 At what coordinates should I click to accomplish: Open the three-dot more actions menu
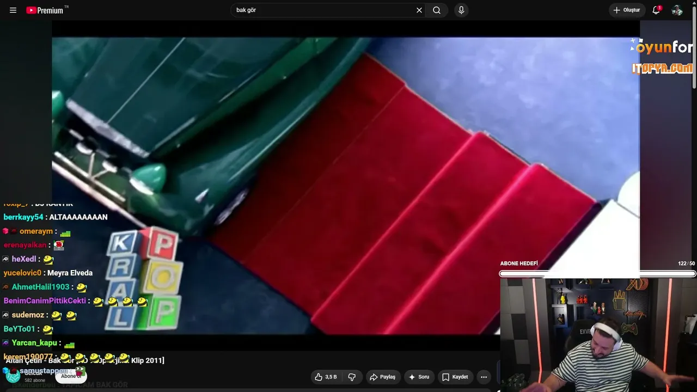(484, 377)
